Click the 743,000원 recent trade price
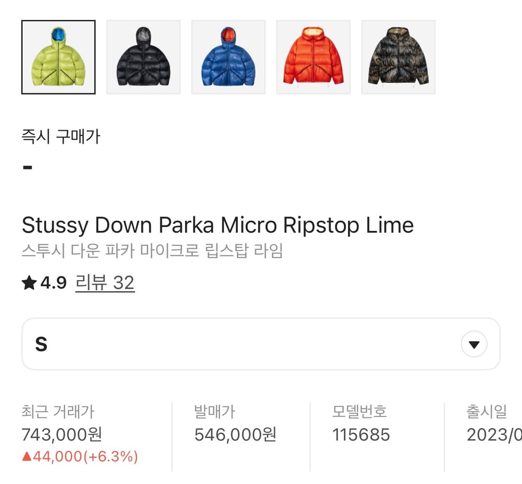 click(62, 435)
